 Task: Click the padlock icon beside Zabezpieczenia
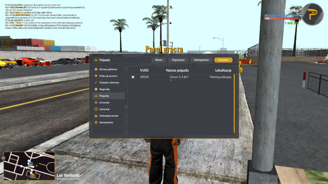click(96, 116)
